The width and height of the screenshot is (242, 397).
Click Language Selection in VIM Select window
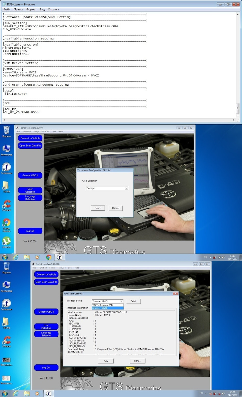click(x=46, y=334)
